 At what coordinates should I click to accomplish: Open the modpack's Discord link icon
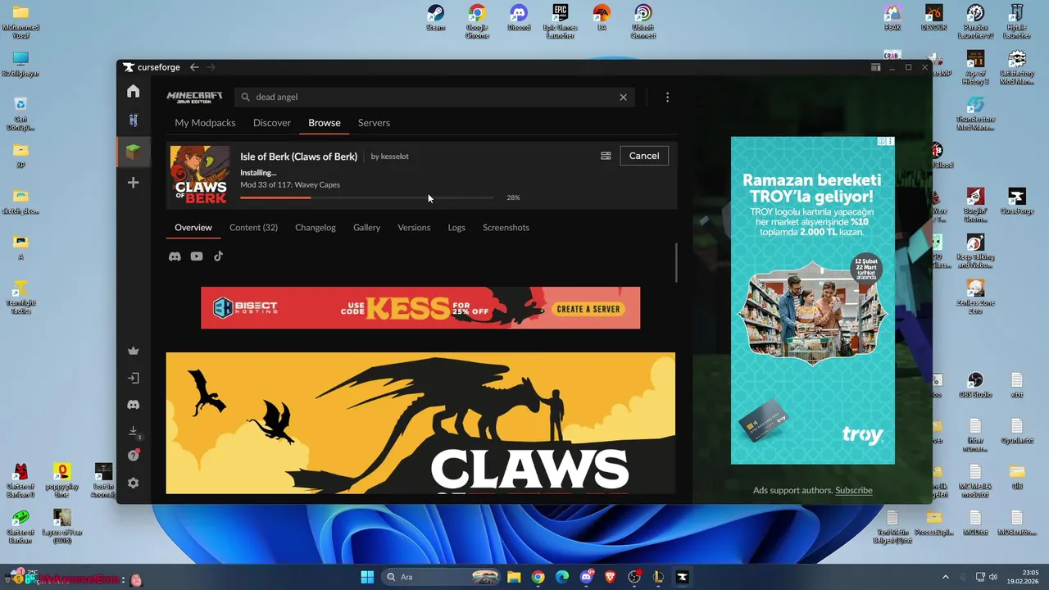(x=175, y=256)
